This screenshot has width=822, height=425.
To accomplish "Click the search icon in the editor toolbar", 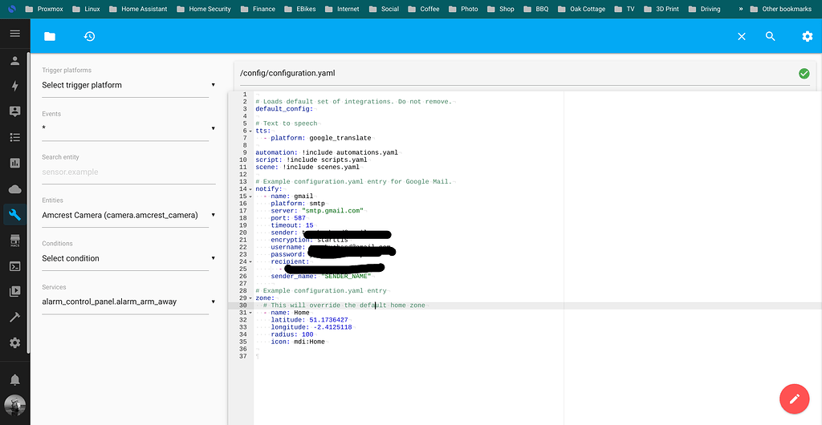I will pyautogui.click(x=771, y=37).
